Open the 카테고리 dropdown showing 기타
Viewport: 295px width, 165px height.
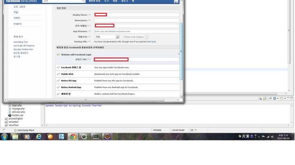(x=107, y=37)
